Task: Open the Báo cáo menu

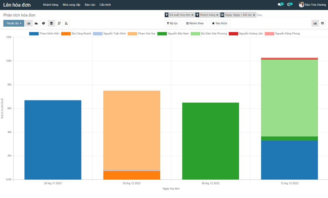Action: tap(90, 5)
